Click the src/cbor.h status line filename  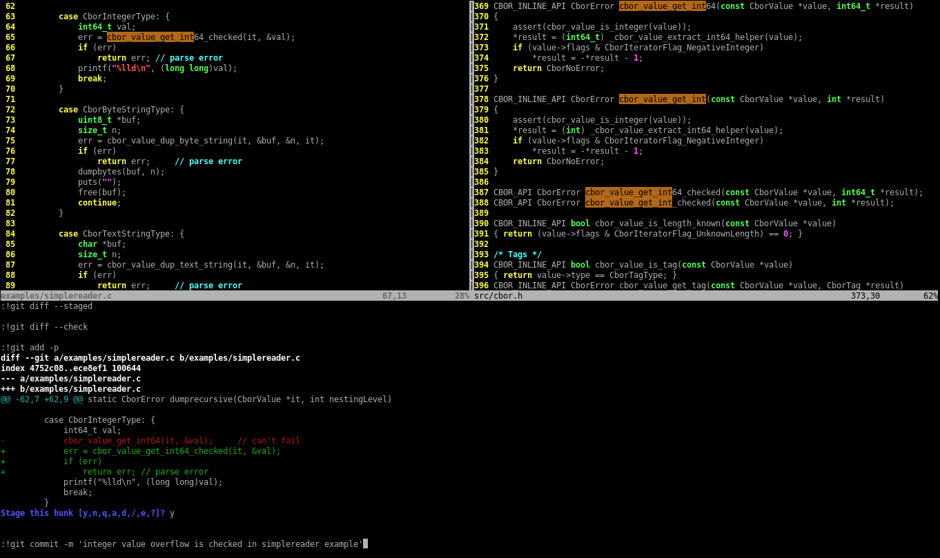click(498, 296)
